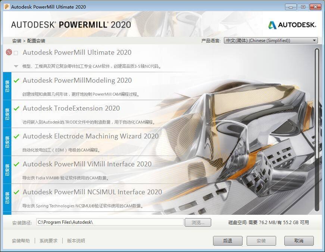Close the PowerMill installer window

(315, 7)
